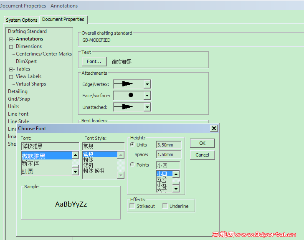
Task: Open the Units settings
Action: tap(13, 106)
